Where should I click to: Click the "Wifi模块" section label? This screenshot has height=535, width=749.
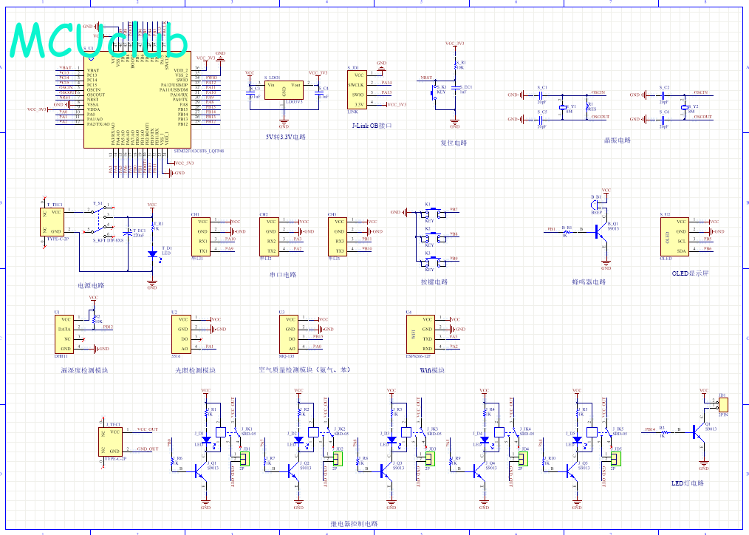[432, 370]
